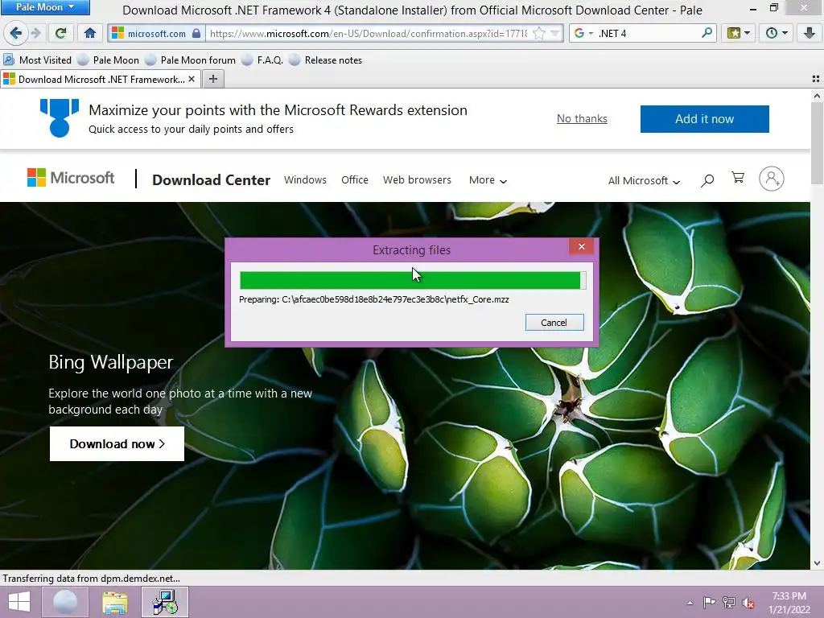Image resolution: width=824 pixels, height=618 pixels.
Task: Open the browser home page
Action: click(90, 33)
